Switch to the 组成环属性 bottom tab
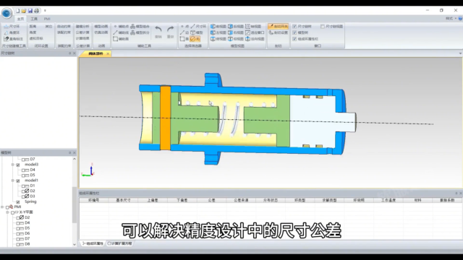 point(93,243)
